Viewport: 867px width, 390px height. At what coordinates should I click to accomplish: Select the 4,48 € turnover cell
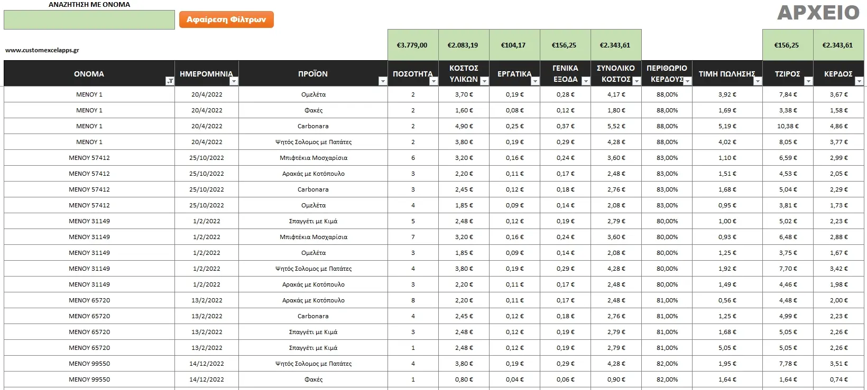click(788, 300)
